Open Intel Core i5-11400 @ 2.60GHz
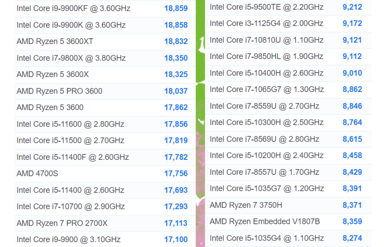This screenshot has height=247, width=388. click(70, 190)
